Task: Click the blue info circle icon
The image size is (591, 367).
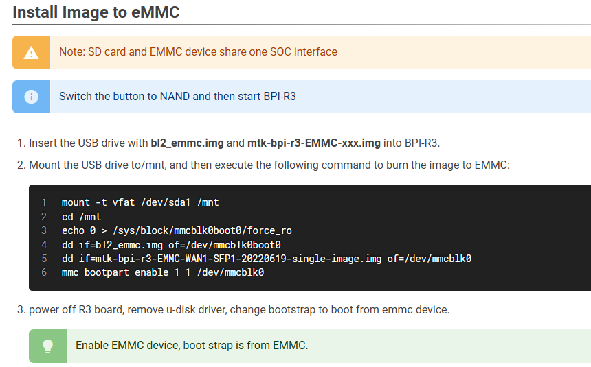Action: 31,97
